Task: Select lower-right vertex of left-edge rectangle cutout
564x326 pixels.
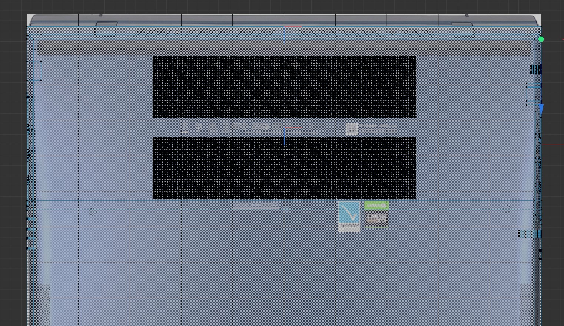Action: pos(41,80)
